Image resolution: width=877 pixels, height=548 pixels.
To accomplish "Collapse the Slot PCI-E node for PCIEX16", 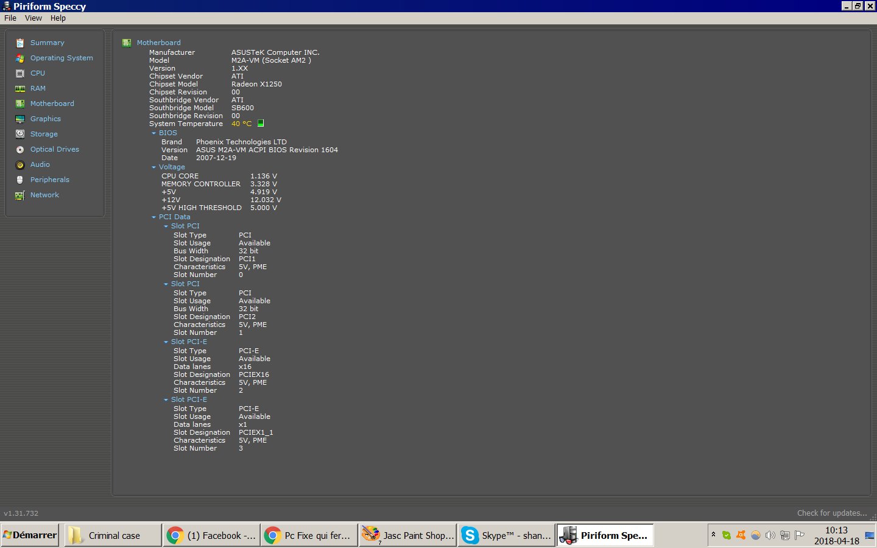I will point(166,342).
